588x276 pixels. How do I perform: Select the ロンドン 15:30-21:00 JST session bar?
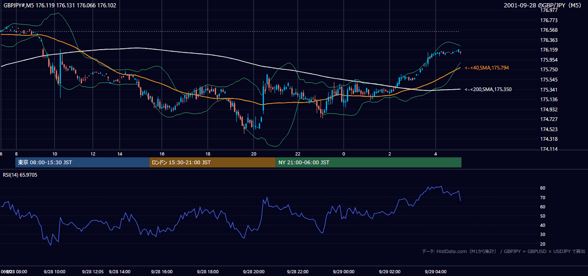(213, 162)
